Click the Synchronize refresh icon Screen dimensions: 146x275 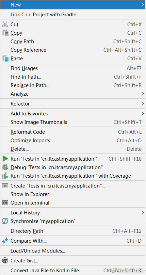pos(5,221)
